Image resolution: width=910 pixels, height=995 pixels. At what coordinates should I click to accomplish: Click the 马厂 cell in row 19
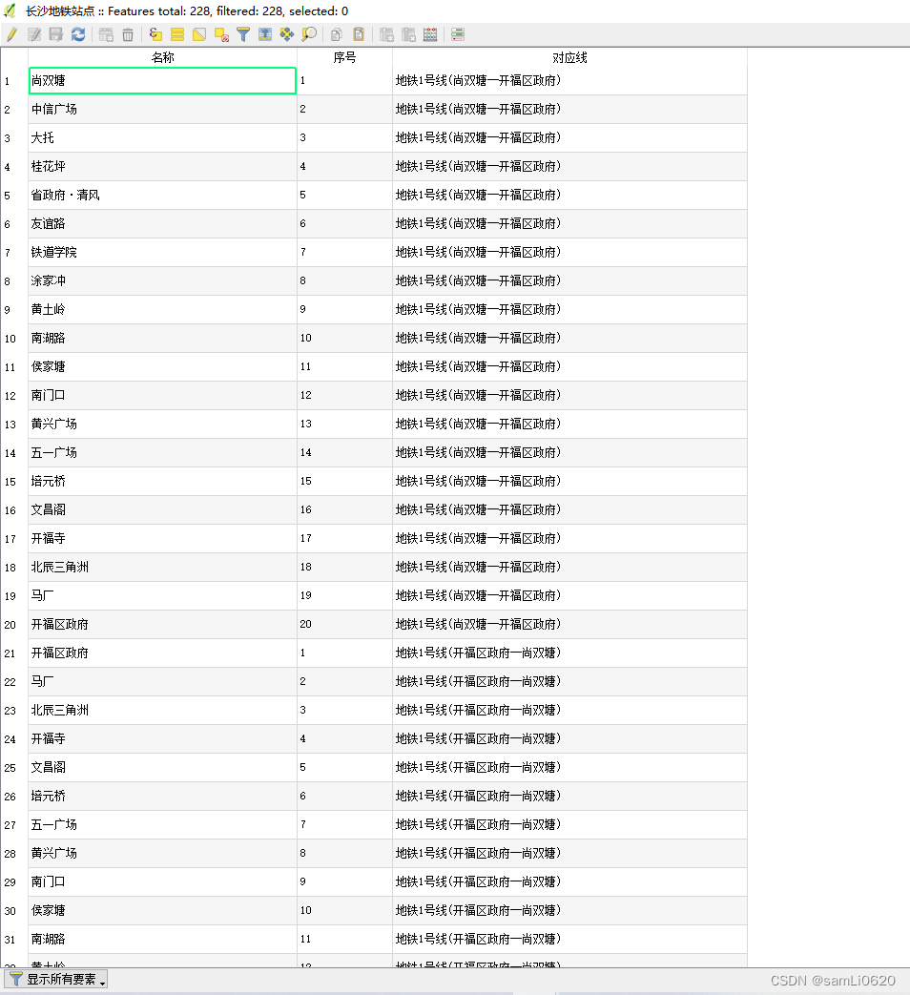162,595
